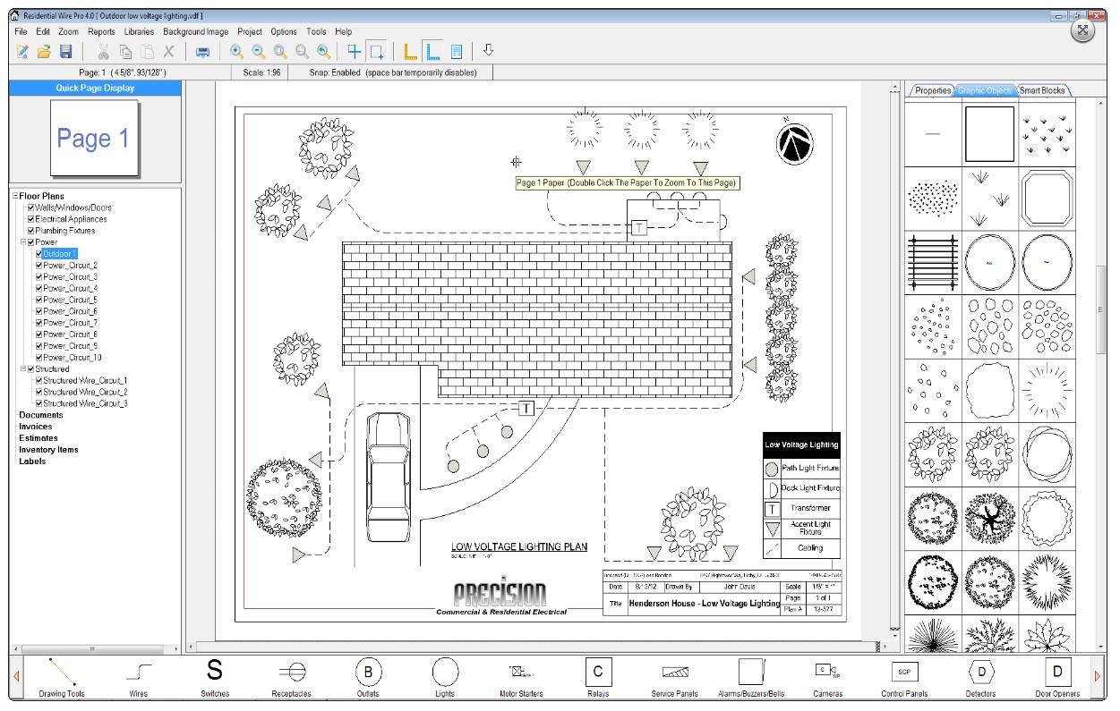
Task: Collapse the Structured tree branch
Action: [23, 368]
